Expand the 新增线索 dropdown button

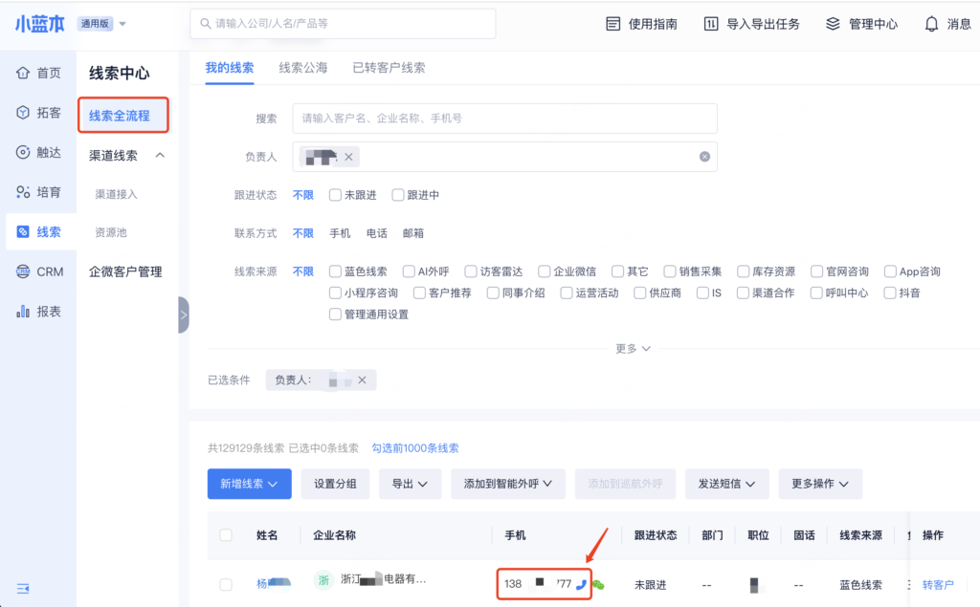pos(249,484)
